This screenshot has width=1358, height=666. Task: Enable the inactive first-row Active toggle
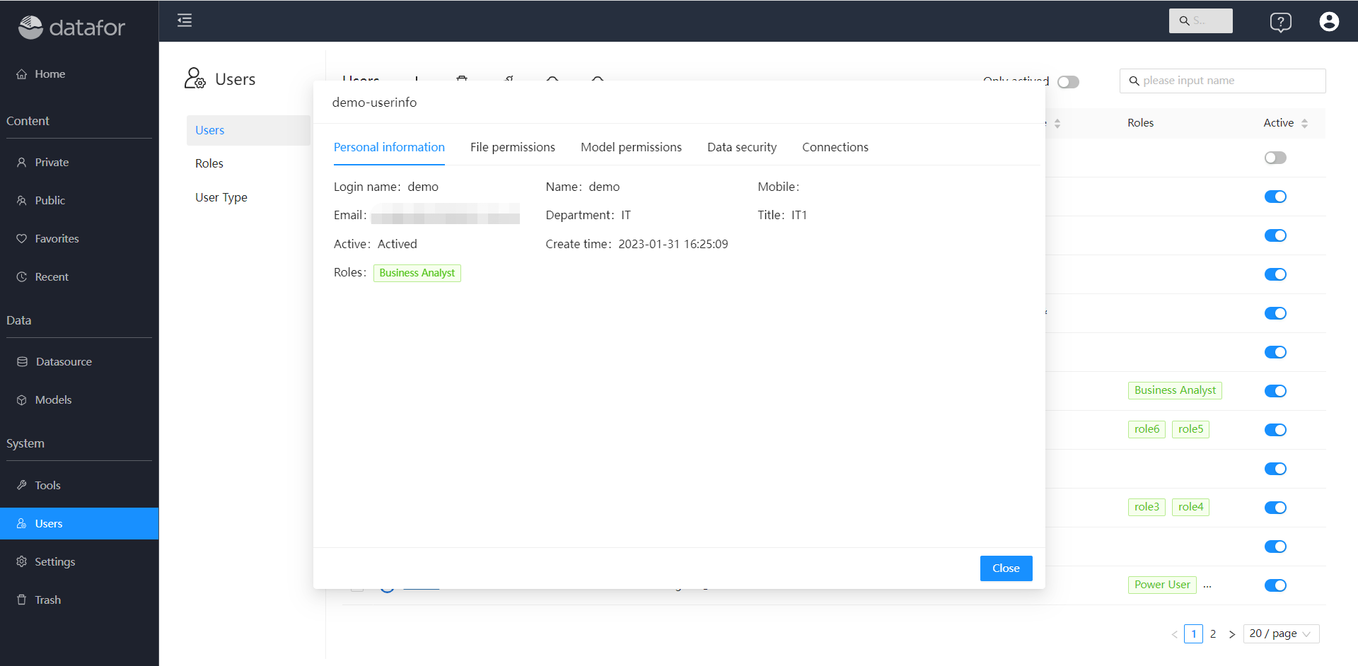[1275, 158]
